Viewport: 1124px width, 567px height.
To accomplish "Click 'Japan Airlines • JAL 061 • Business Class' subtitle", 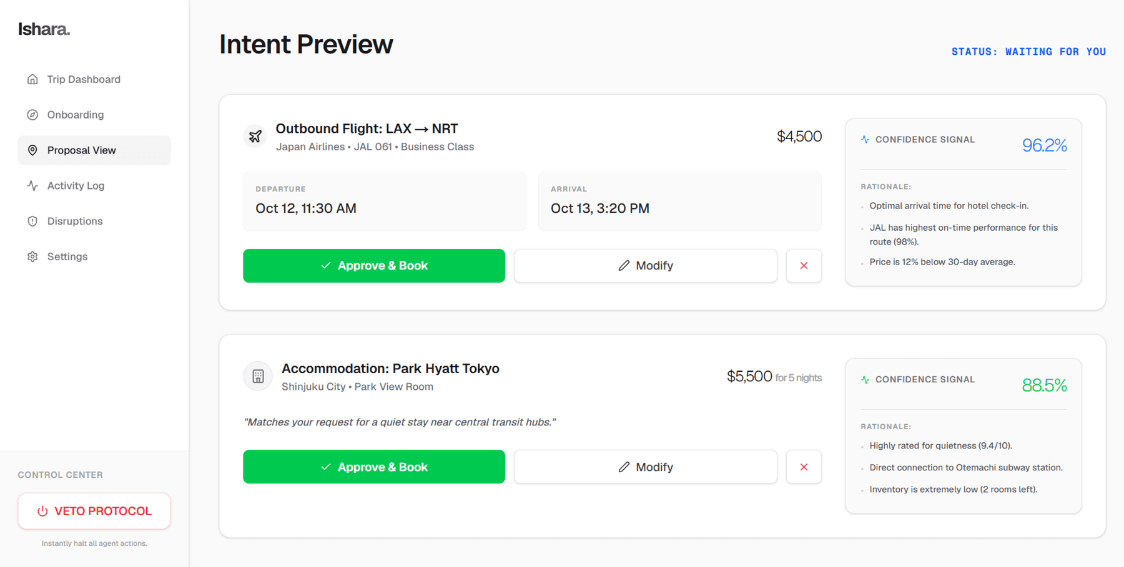I will click(375, 147).
